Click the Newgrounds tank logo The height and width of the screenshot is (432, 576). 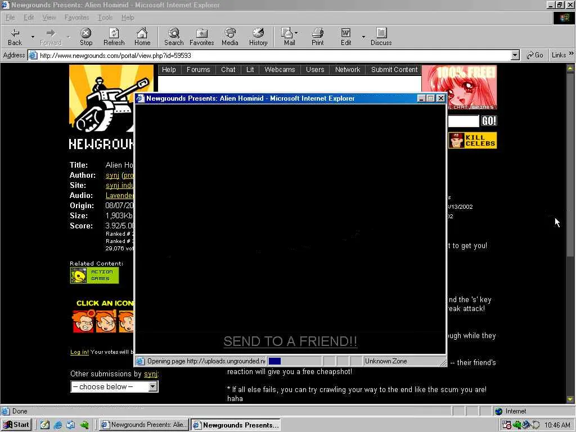click(111, 98)
